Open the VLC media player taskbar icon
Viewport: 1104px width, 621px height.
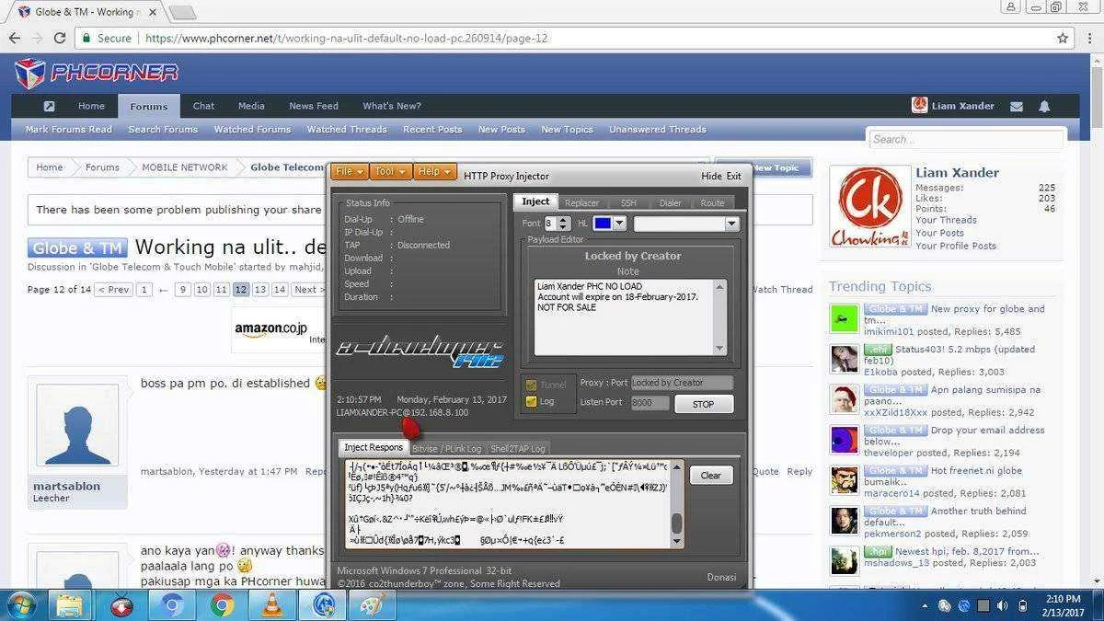pos(273,605)
